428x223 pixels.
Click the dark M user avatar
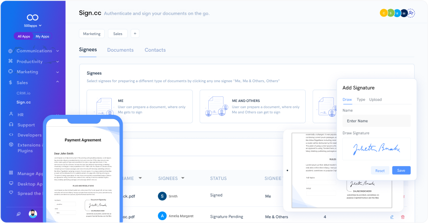(x=404, y=13)
